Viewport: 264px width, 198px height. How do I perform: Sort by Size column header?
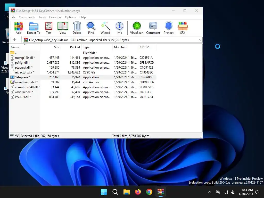[51, 47]
